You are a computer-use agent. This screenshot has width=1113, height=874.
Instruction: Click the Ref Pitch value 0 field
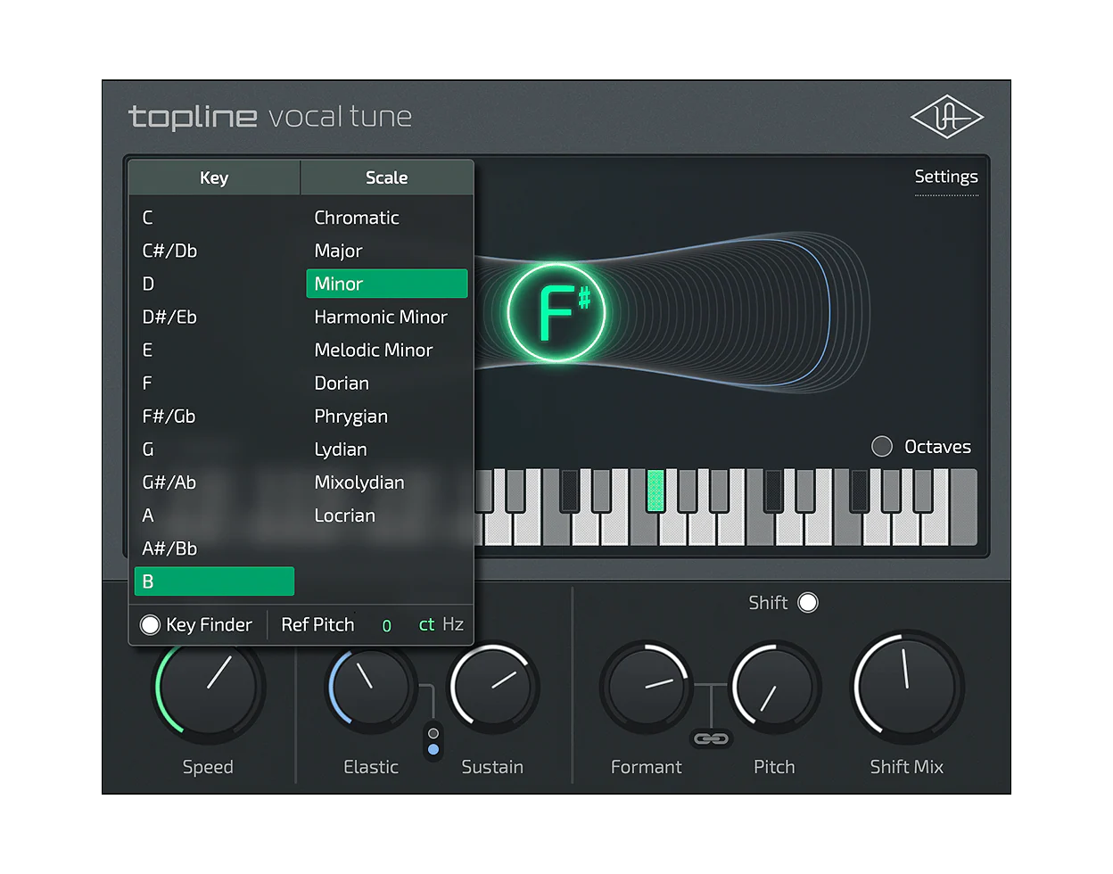click(386, 625)
